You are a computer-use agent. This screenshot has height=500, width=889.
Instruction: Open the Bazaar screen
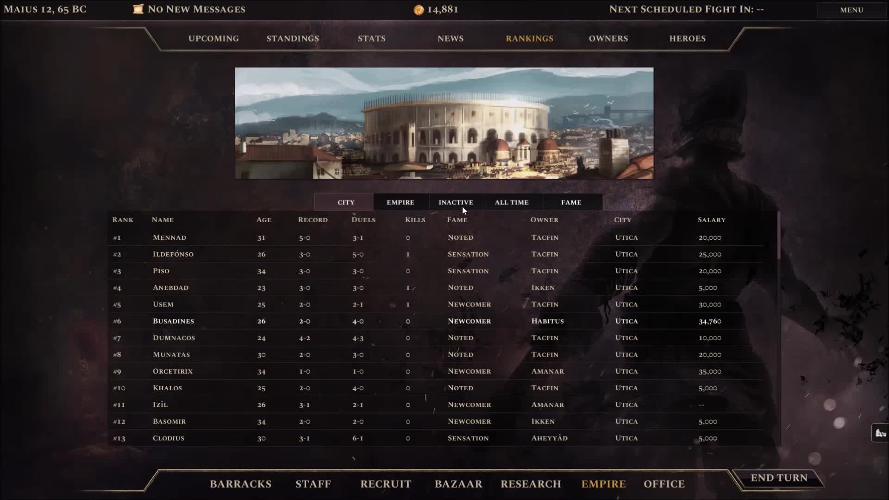(x=458, y=484)
